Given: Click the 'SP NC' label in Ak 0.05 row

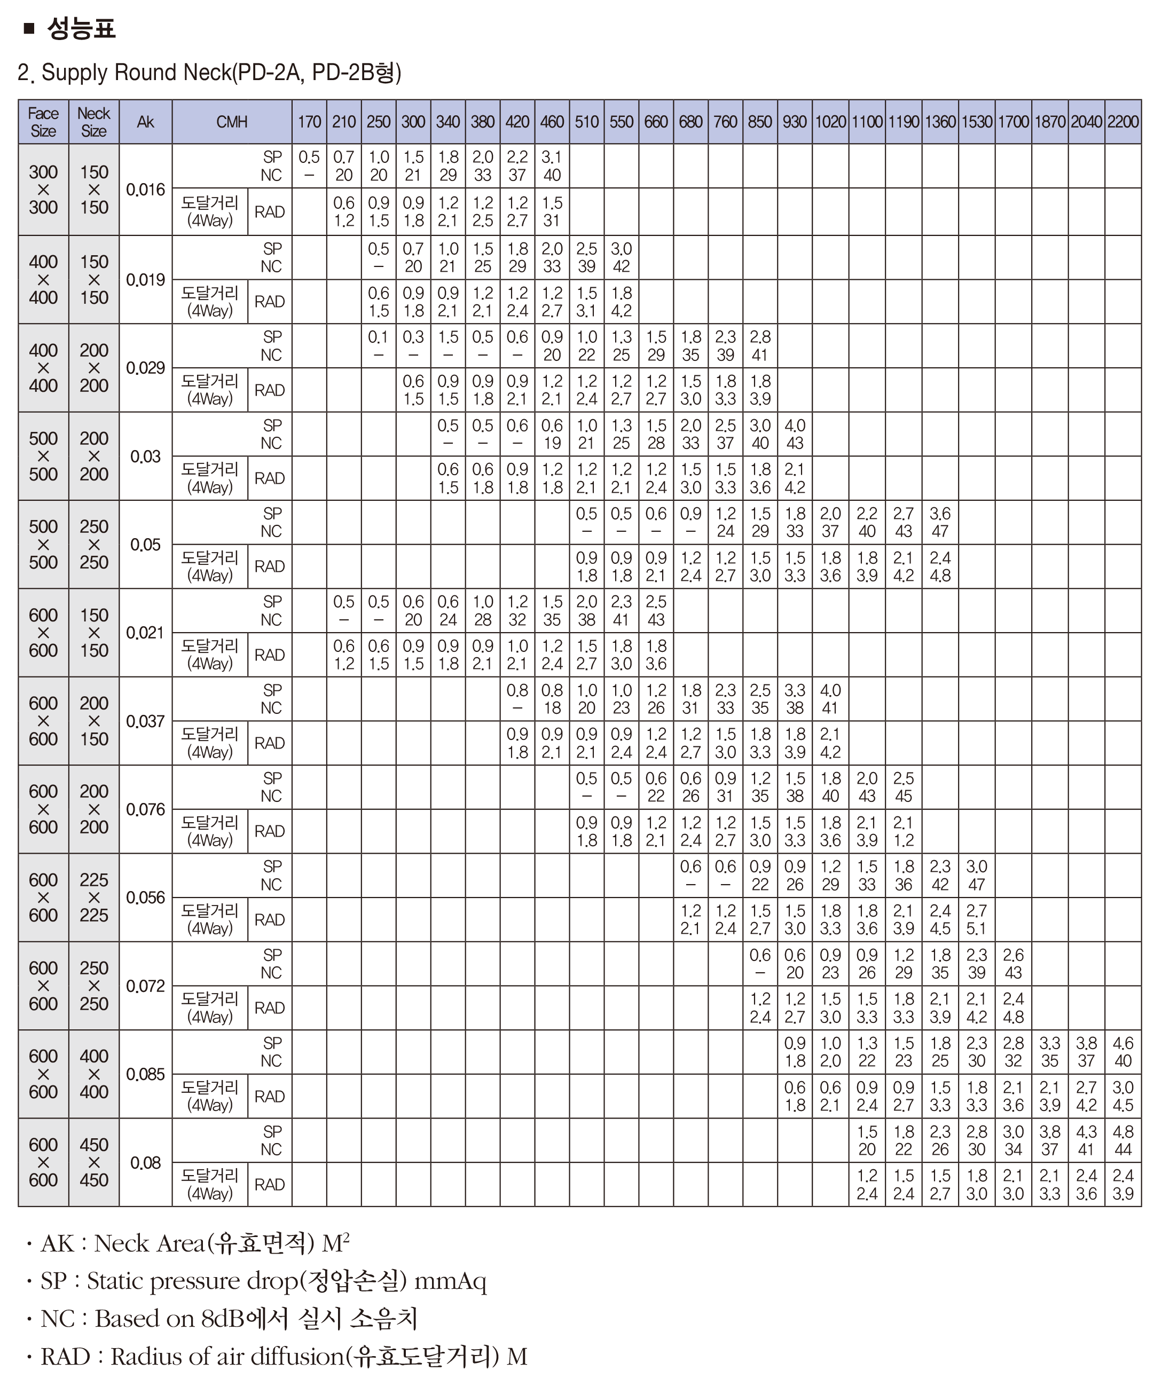Looking at the screenshot, I should pyautogui.click(x=271, y=522).
